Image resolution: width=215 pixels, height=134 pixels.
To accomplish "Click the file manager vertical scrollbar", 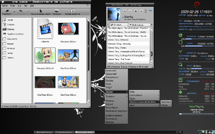I will tap(88, 61).
